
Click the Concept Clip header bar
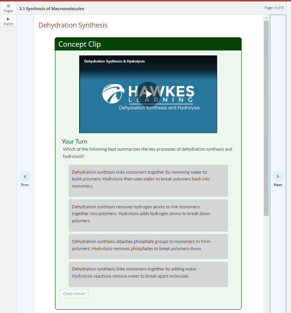click(x=148, y=44)
